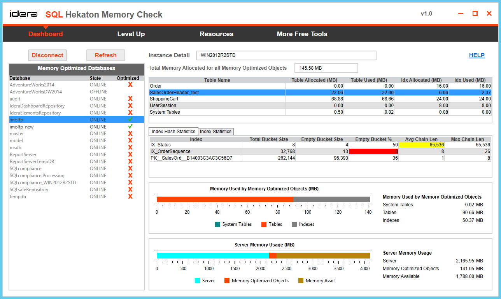Open the Level Up section

(131, 34)
